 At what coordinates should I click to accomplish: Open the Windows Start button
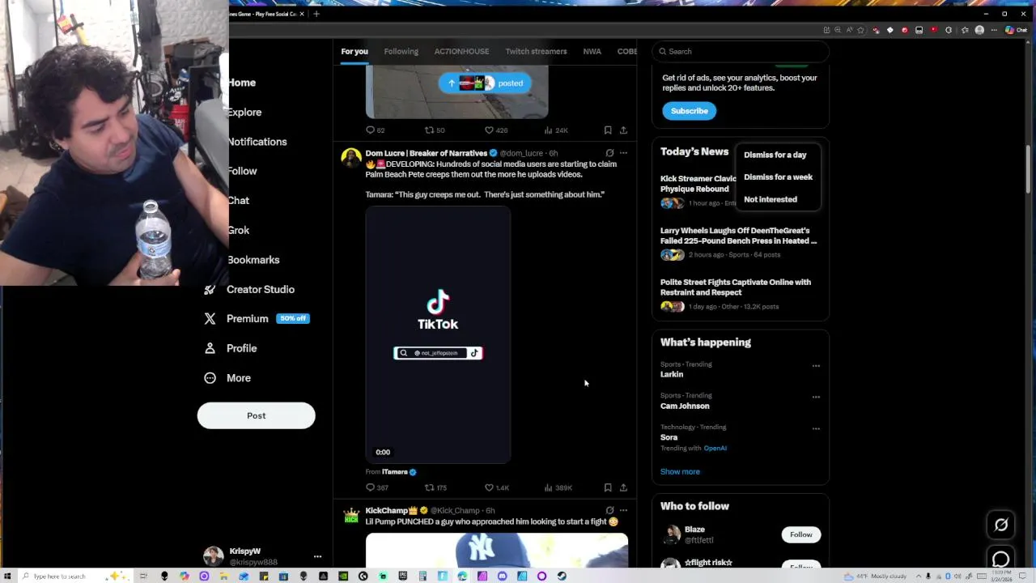(x=7, y=576)
